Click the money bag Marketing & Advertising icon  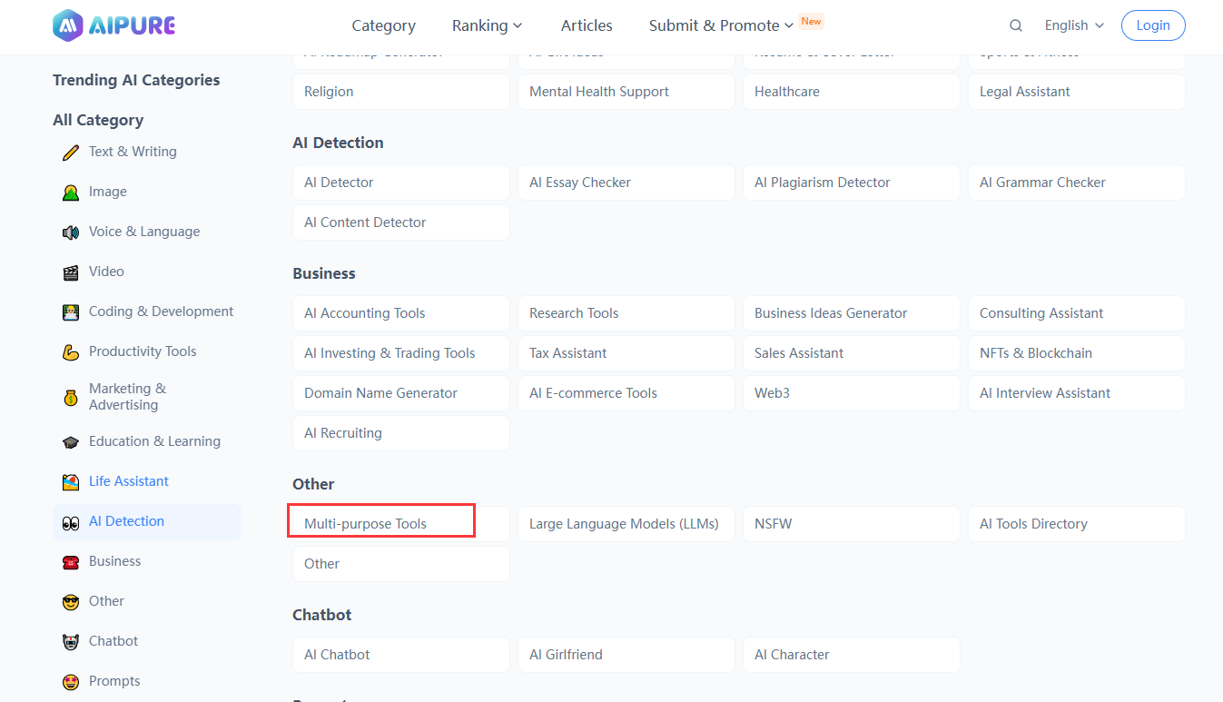tap(71, 398)
